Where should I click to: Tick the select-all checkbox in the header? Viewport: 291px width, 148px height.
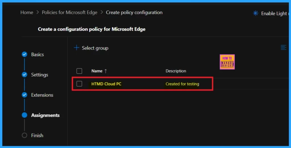click(x=79, y=71)
